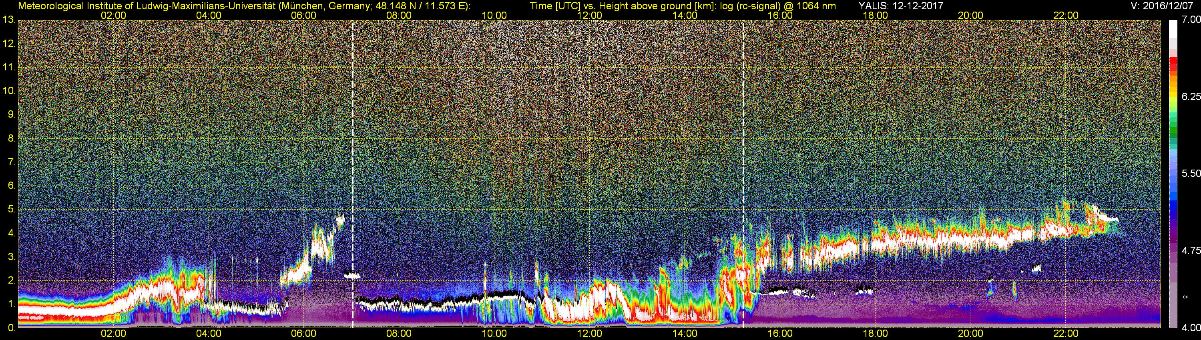
Task: Click the dashed vertical marker near 07:00
Action: (352, 174)
